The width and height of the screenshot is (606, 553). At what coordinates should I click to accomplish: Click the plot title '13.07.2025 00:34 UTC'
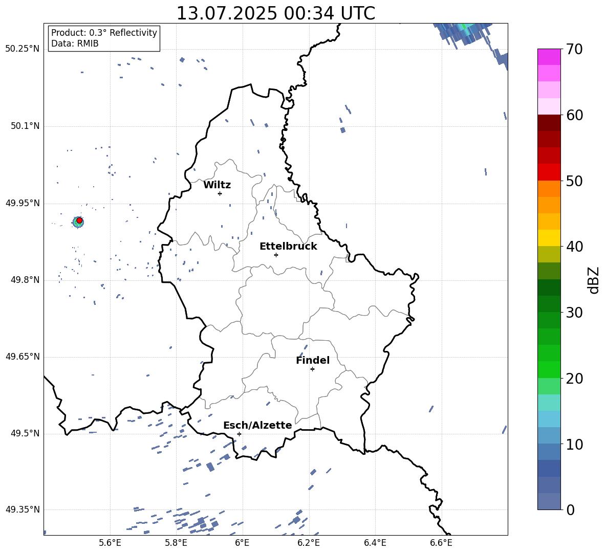[x=275, y=13]
